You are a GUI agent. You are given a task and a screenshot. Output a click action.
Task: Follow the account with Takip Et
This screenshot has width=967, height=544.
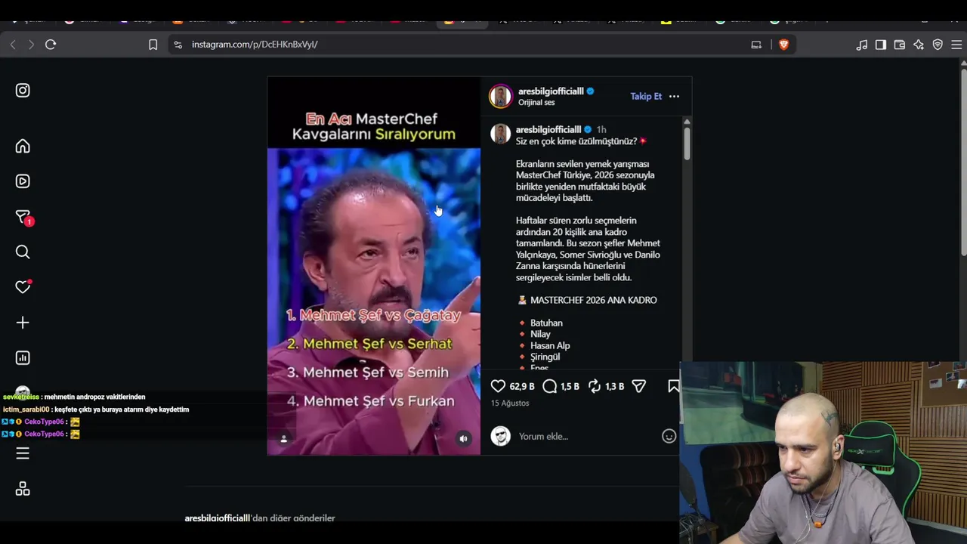point(646,96)
